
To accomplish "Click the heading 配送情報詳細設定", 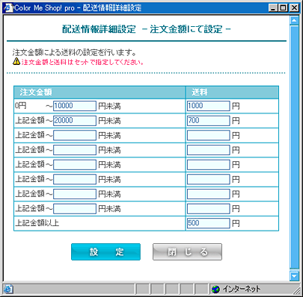I will (99, 29).
